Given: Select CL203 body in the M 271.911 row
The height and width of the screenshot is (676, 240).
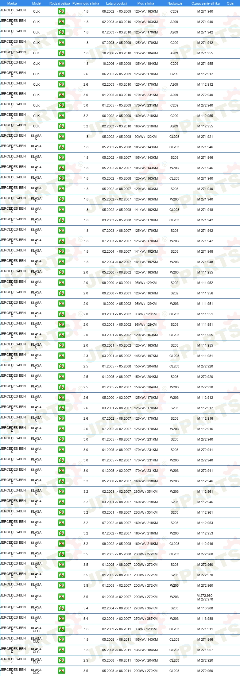Looking at the screenshot, I should click(174, 629).
